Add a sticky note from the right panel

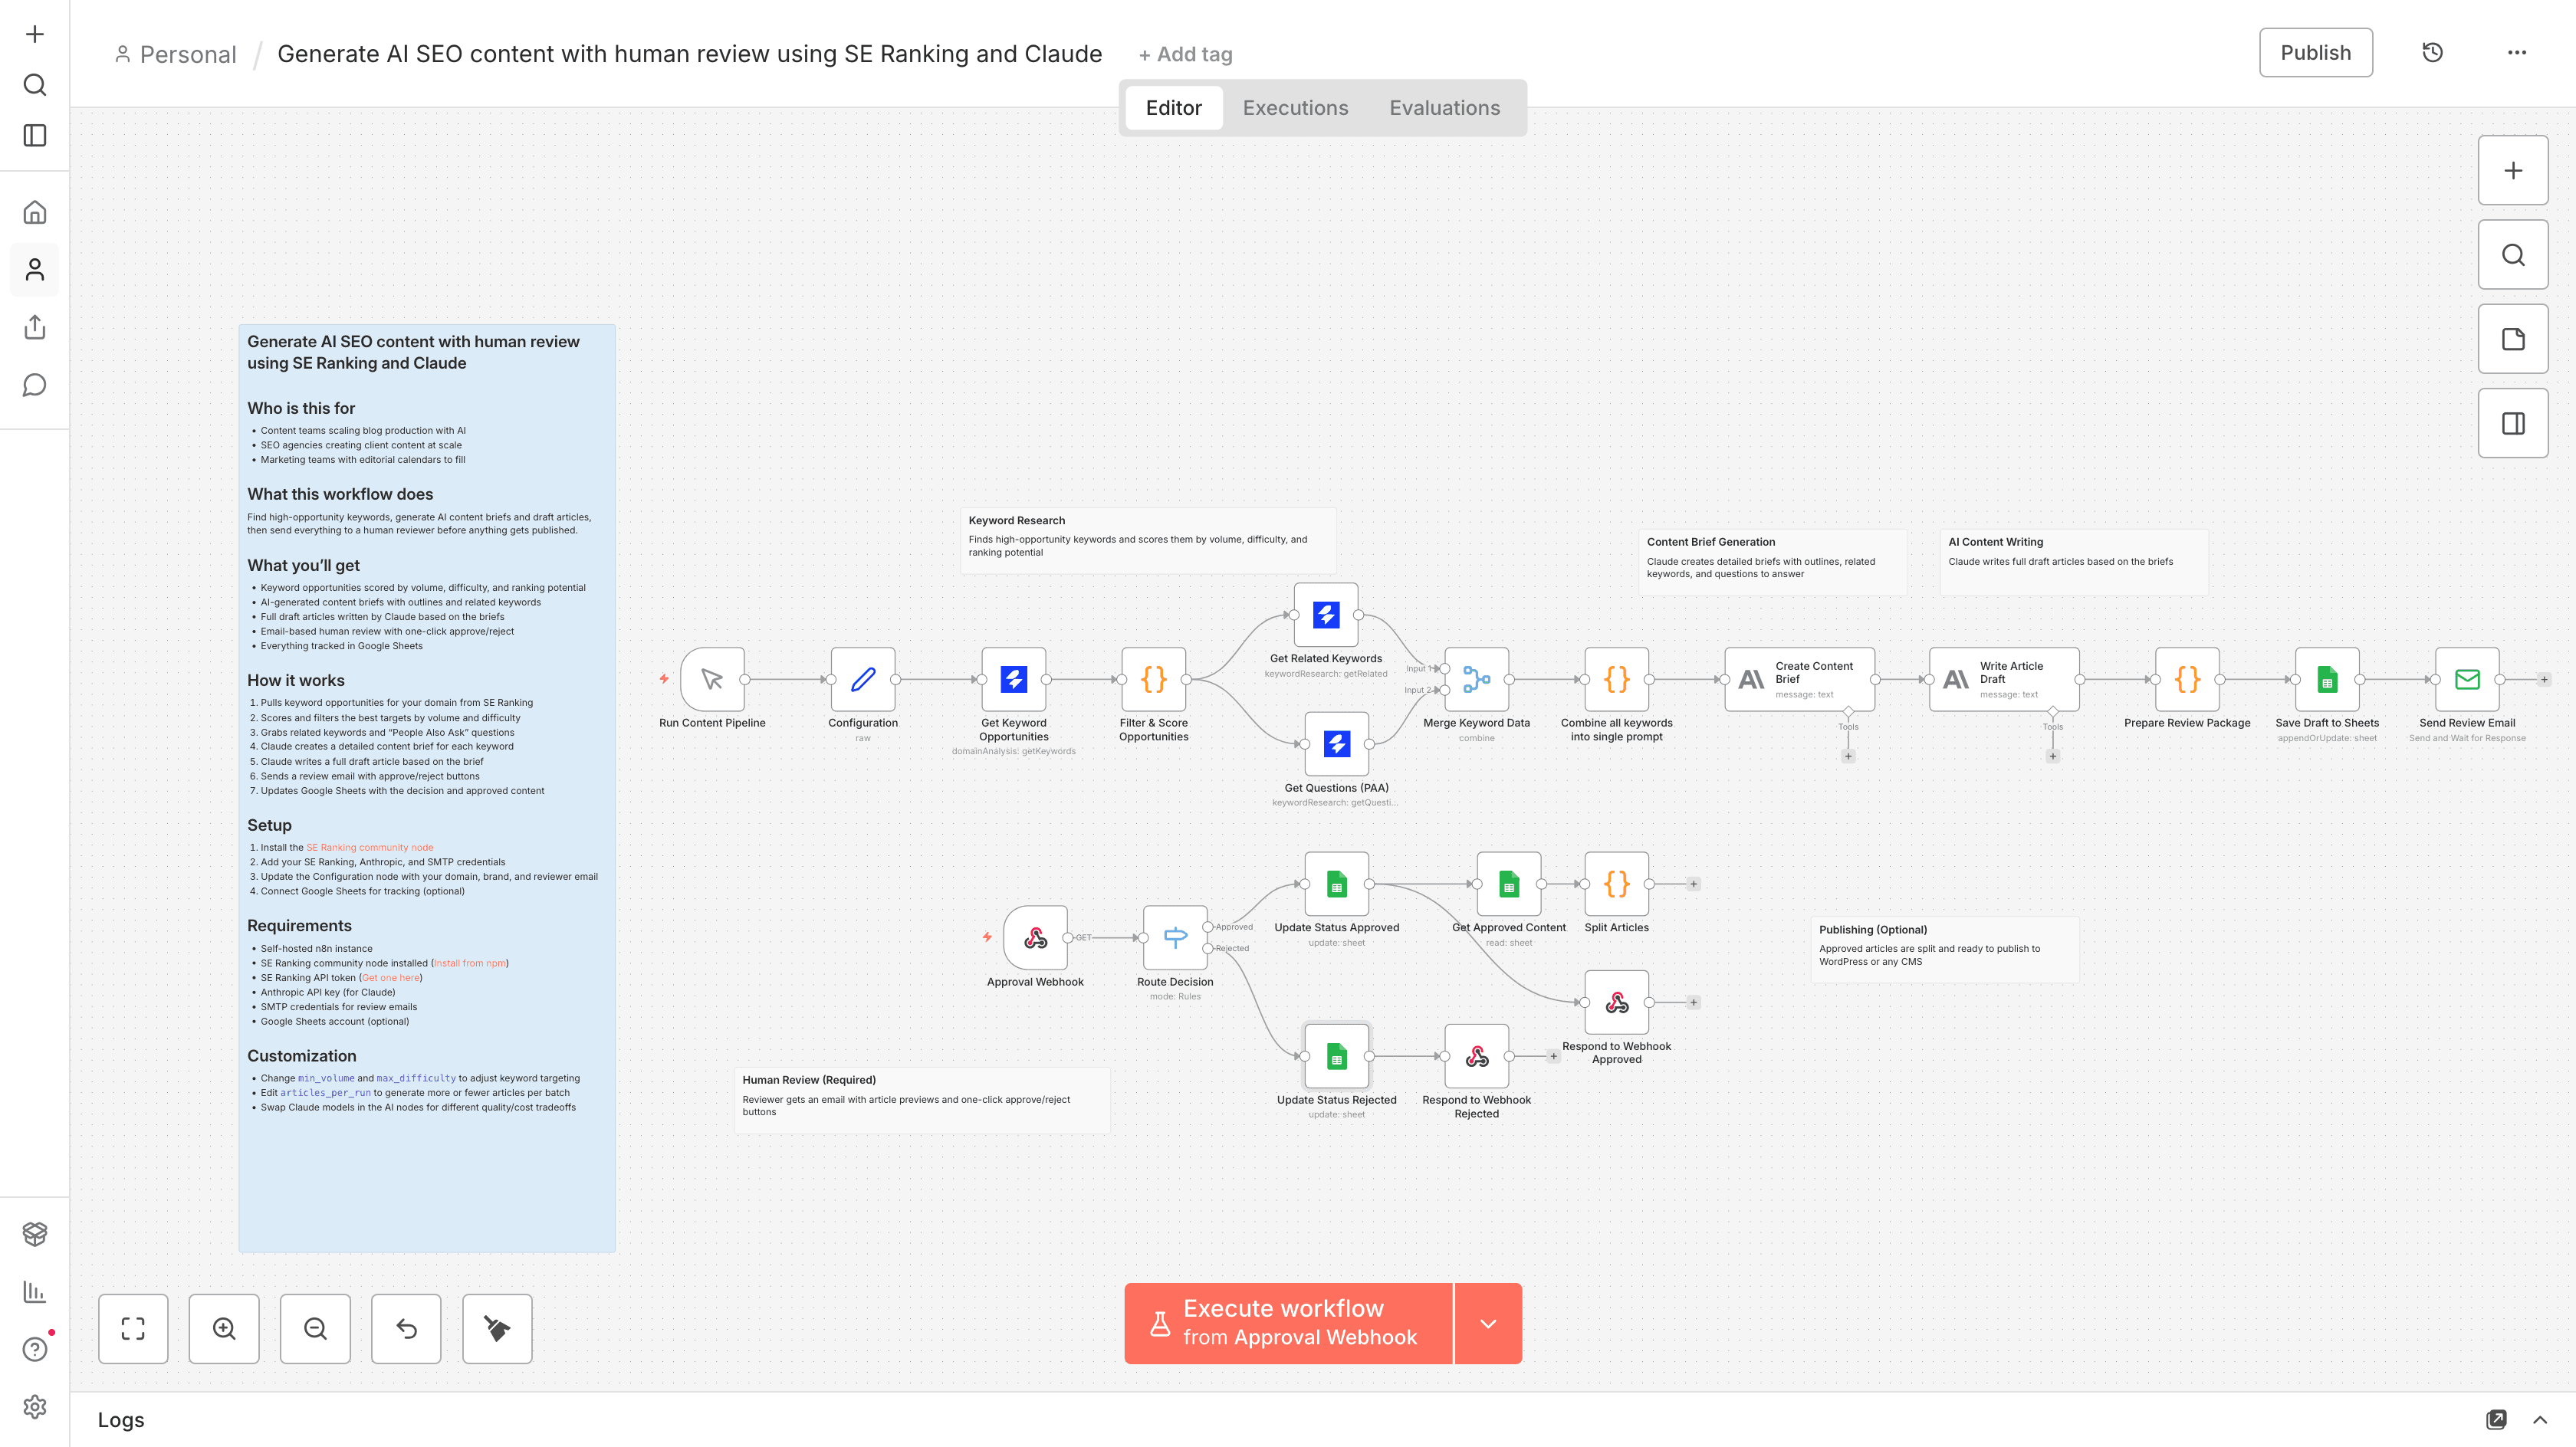point(2512,339)
